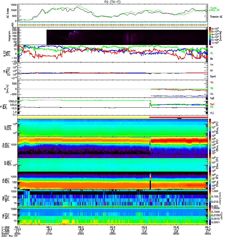The image size is (225, 240).
Task: Click the 0600 time tick label
Action: [208, 234]
